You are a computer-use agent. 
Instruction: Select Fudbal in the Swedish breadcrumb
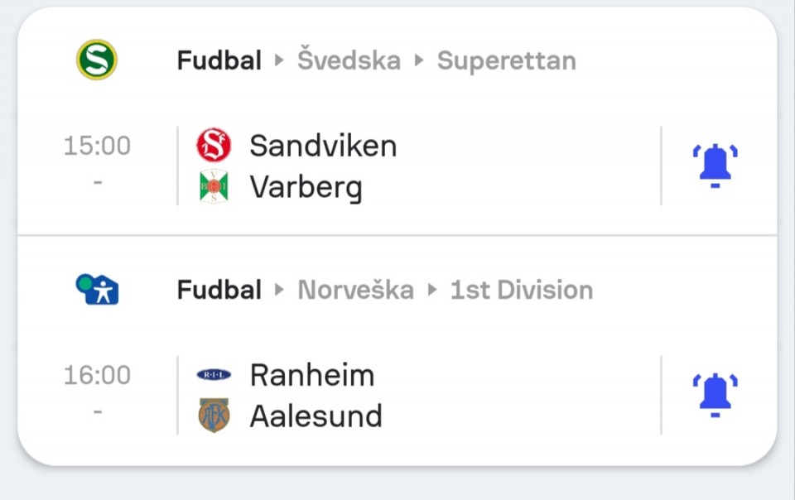(219, 60)
